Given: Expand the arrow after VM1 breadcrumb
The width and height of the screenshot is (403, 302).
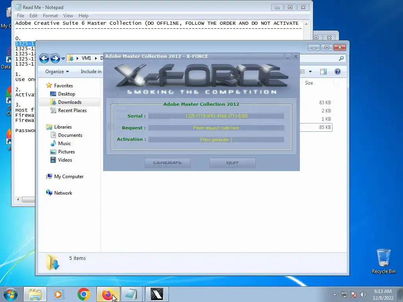Looking at the screenshot, I should click(96, 58).
